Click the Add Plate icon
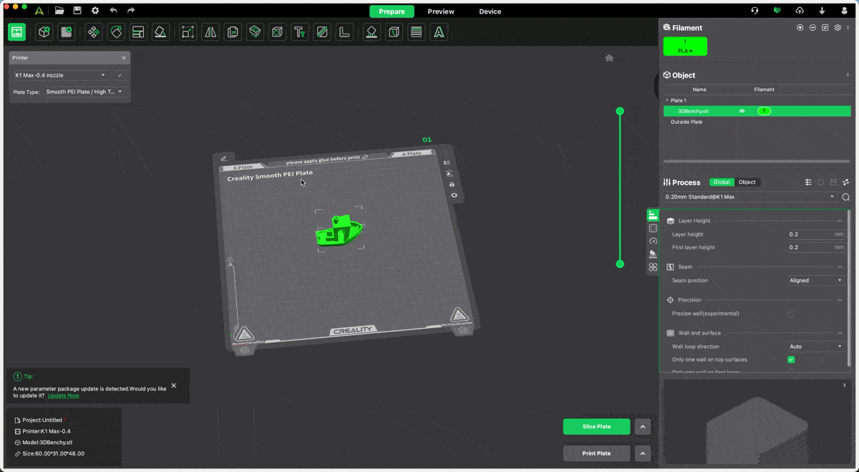This screenshot has height=472, width=859. [x=67, y=32]
